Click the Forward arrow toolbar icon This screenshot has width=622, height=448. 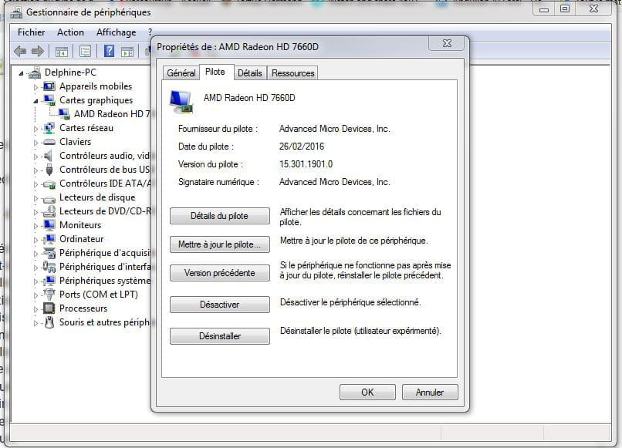[38, 51]
